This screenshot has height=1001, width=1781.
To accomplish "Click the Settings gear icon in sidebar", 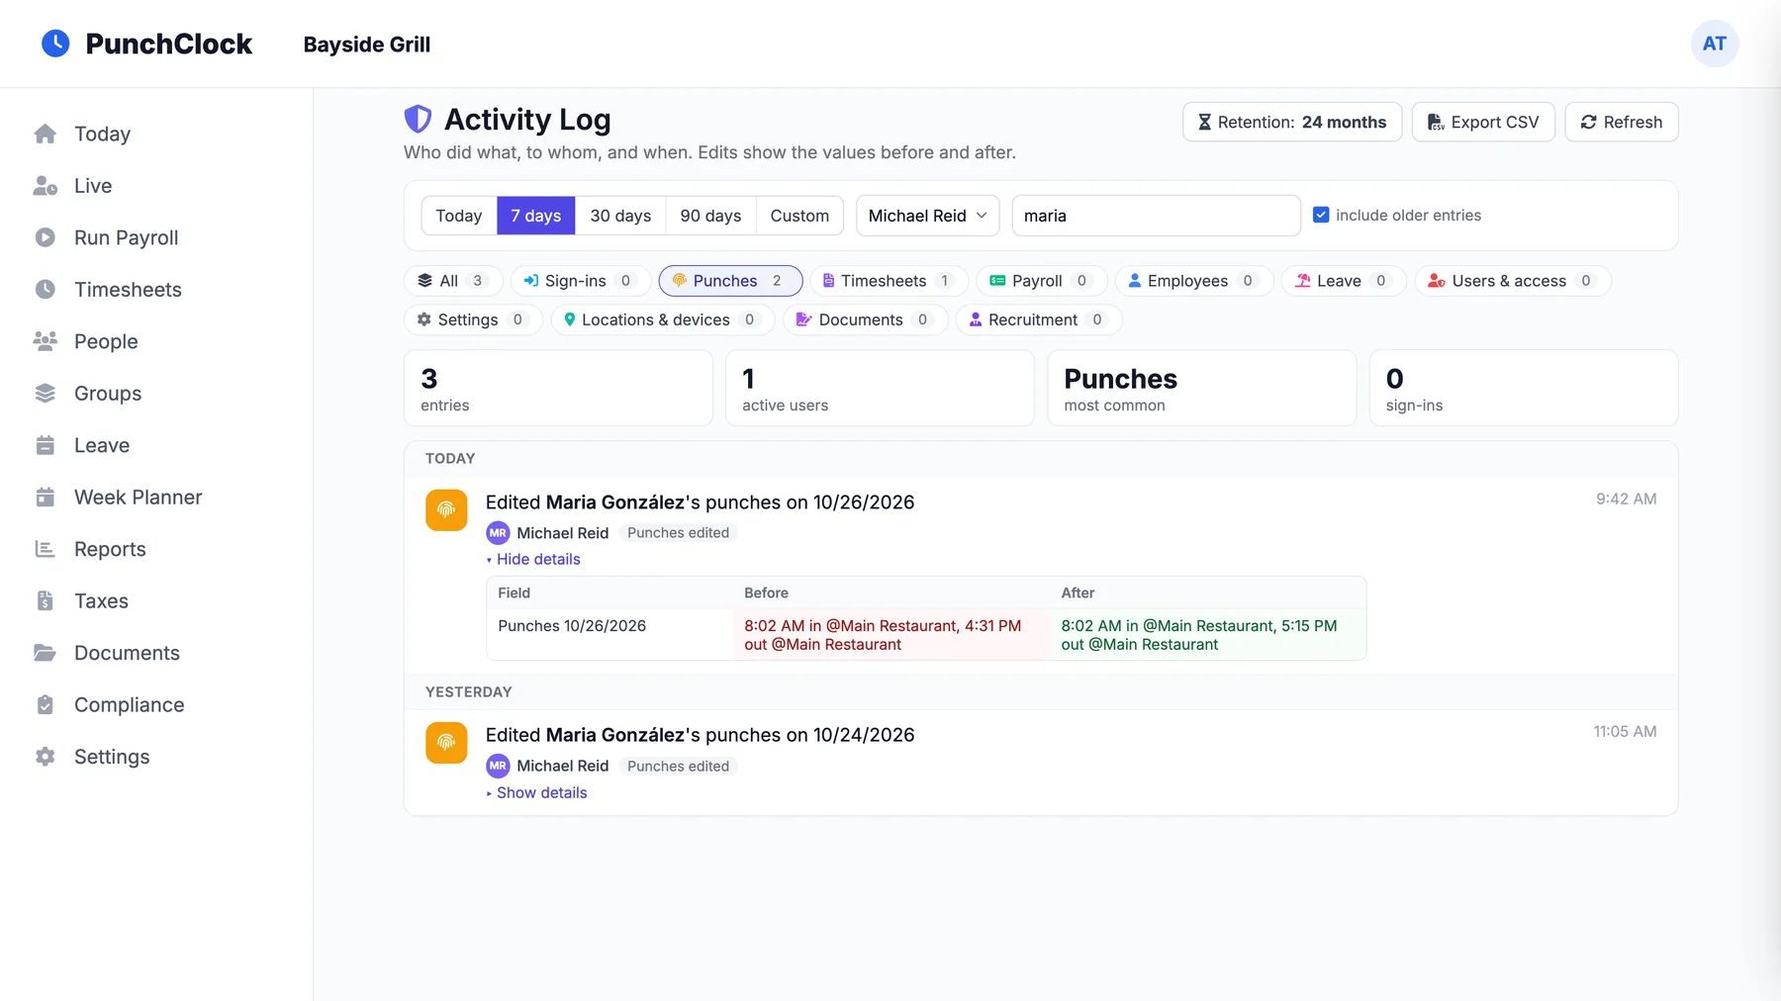I will point(46,757).
